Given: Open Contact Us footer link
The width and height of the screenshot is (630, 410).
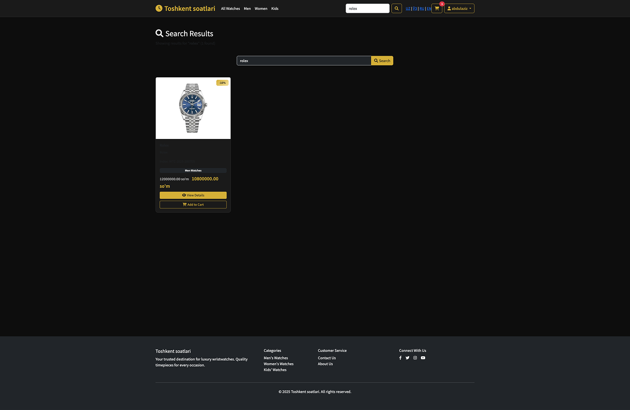Looking at the screenshot, I should [x=327, y=358].
